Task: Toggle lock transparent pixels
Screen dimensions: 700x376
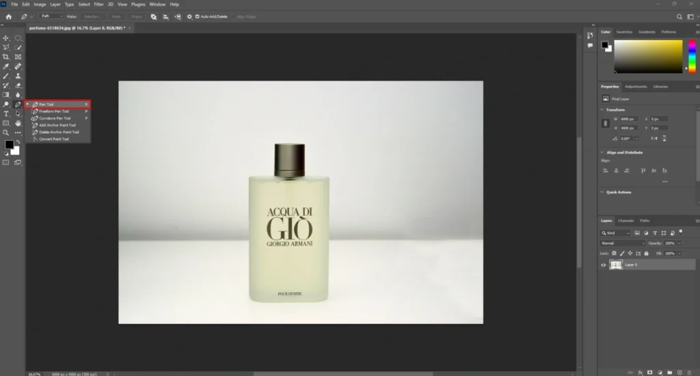Action: [614, 253]
